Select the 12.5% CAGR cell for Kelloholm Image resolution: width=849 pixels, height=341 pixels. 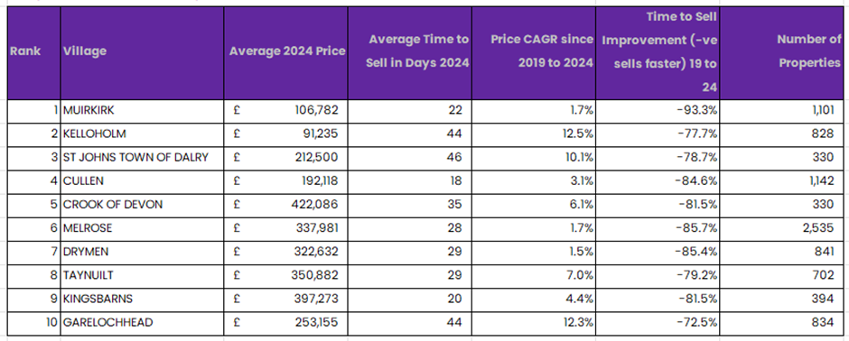tap(533, 134)
